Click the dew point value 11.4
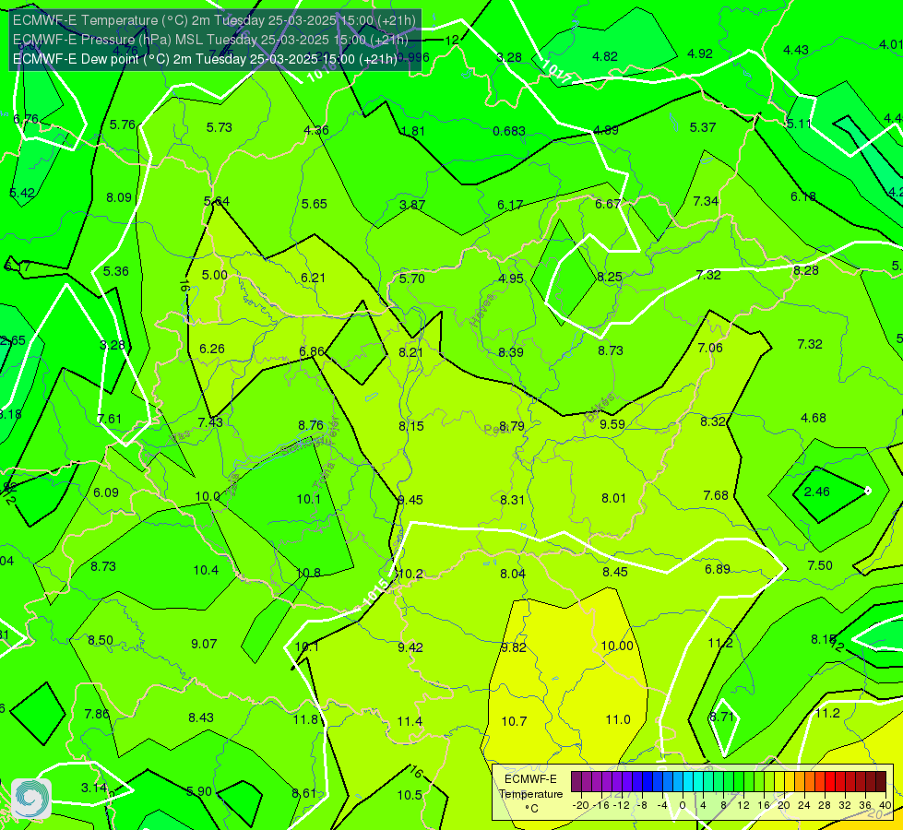The height and width of the screenshot is (830, 903). [x=410, y=722]
